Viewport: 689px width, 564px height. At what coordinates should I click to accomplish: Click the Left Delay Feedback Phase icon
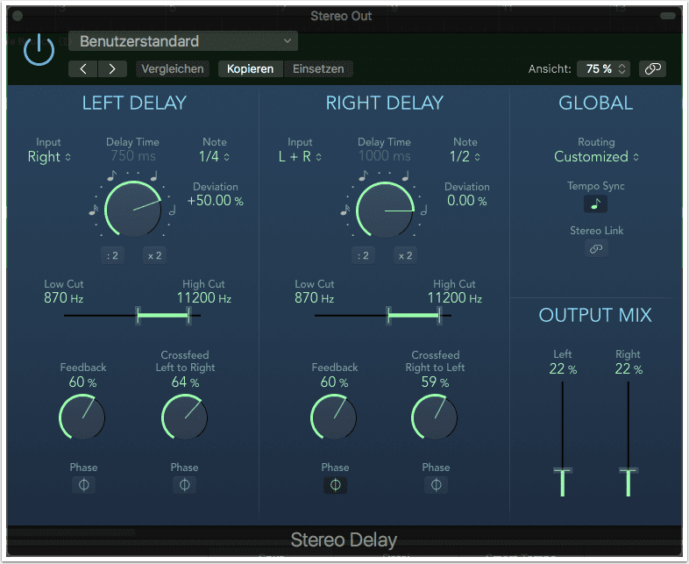84,484
